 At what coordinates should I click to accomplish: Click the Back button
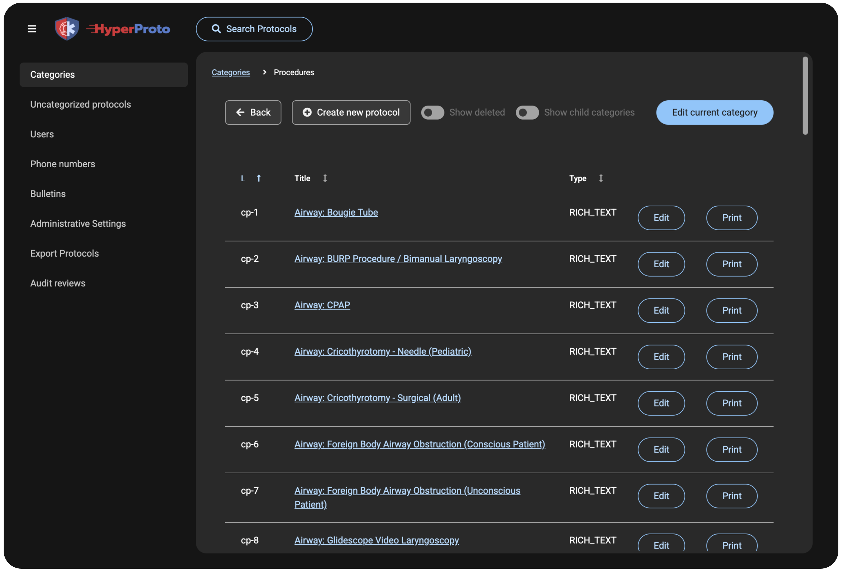[x=253, y=113]
